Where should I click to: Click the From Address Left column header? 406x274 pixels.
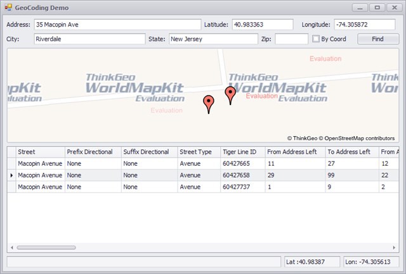click(295, 152)
